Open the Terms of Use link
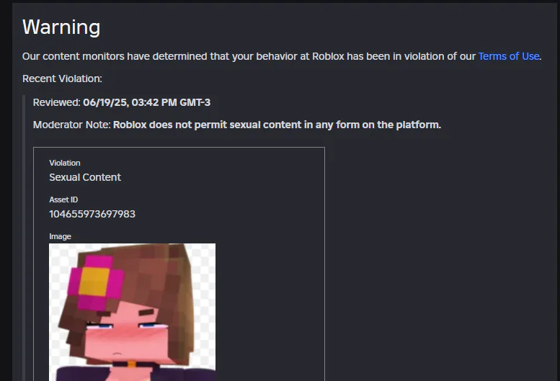 (x=509, y=56)
